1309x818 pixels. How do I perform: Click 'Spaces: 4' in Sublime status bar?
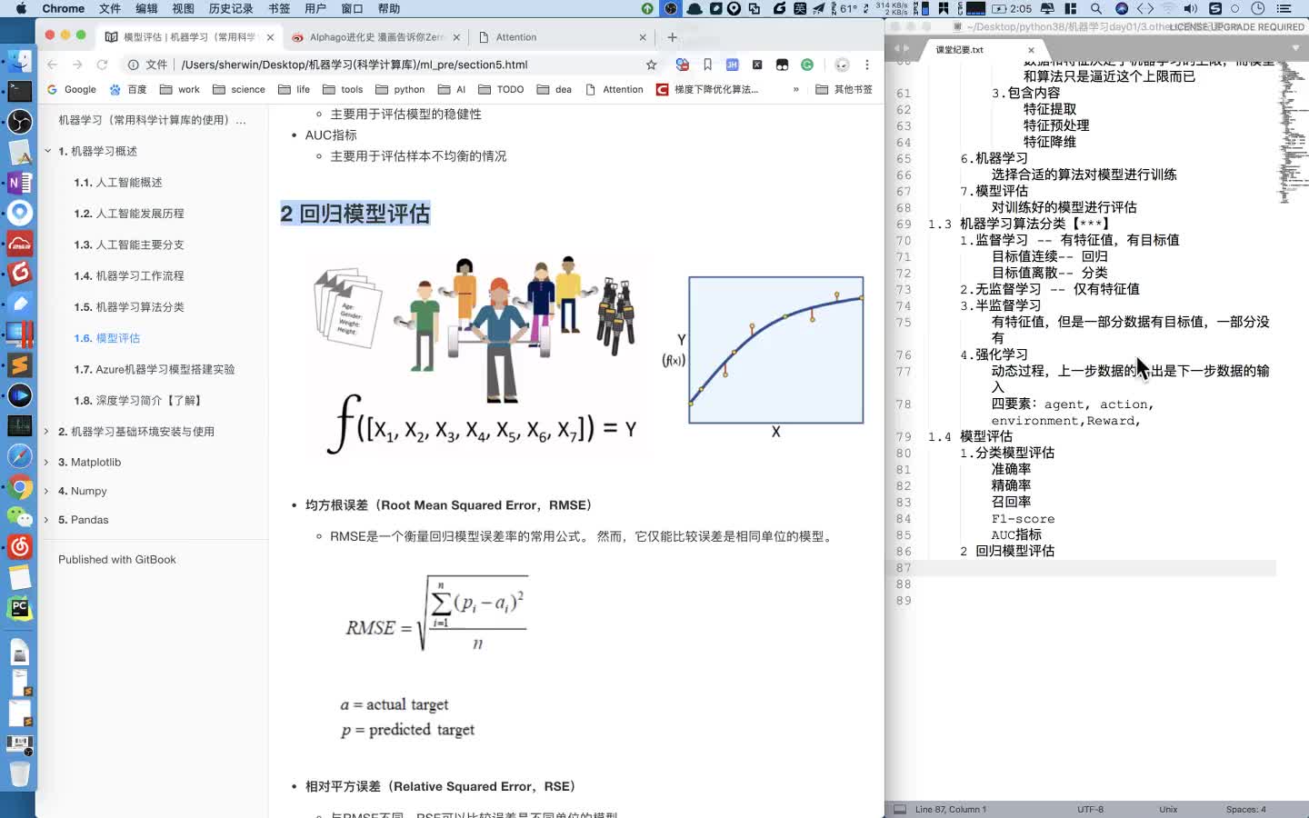tap(1245, 809)
